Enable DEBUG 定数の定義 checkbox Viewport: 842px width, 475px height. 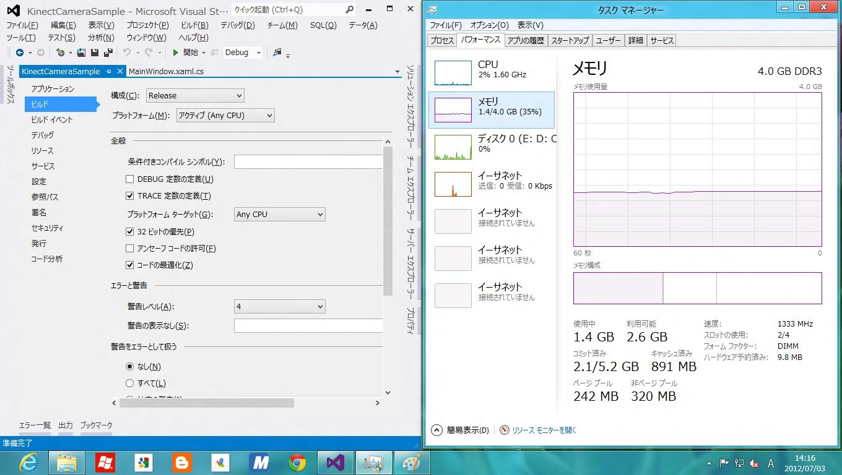click(129, 179)
